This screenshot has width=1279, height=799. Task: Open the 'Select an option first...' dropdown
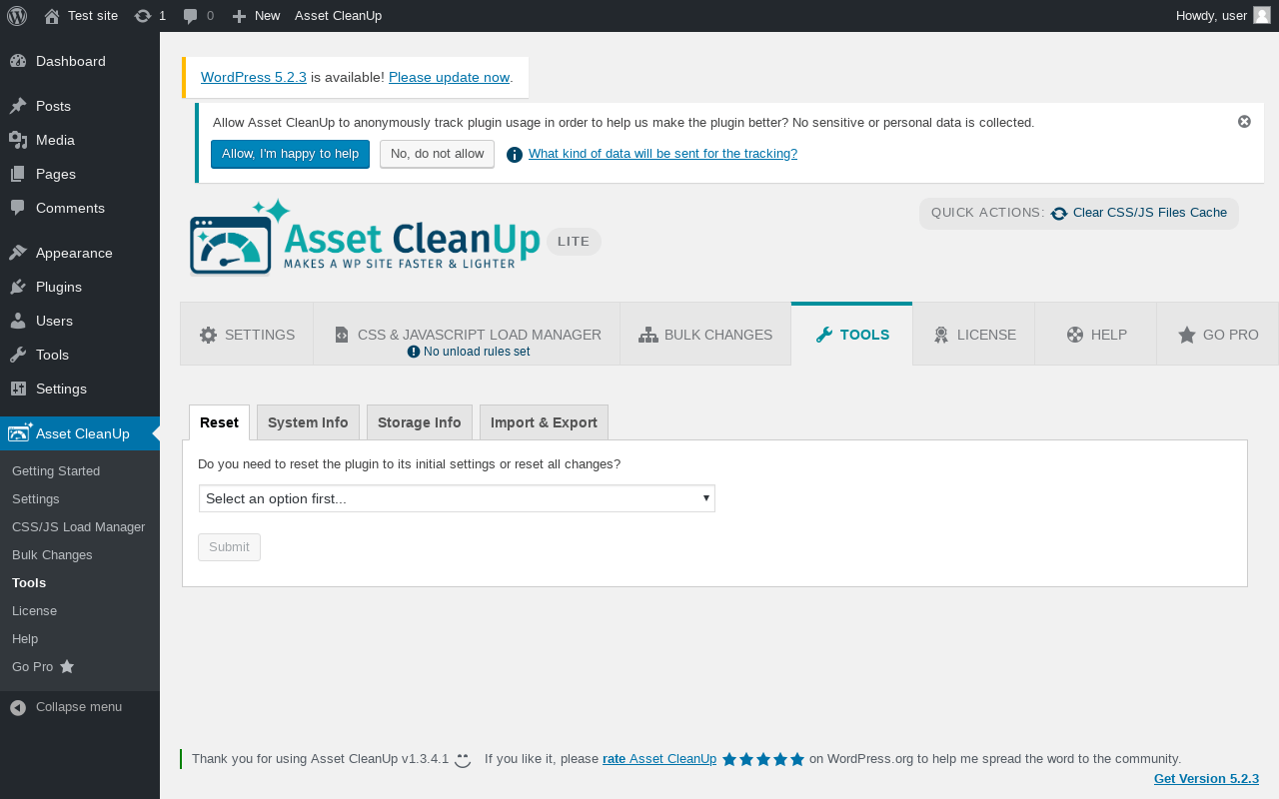457,498
